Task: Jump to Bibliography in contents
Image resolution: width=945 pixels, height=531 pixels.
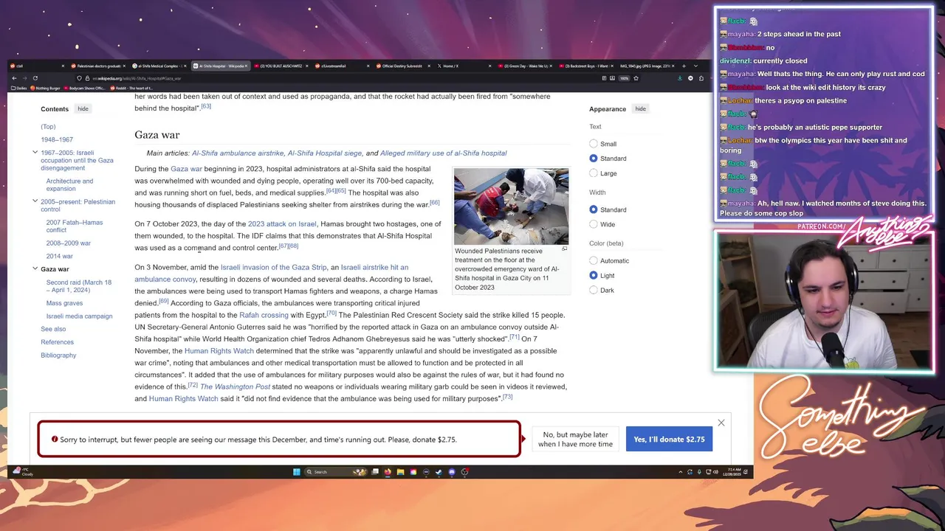Action: point(58,355)
